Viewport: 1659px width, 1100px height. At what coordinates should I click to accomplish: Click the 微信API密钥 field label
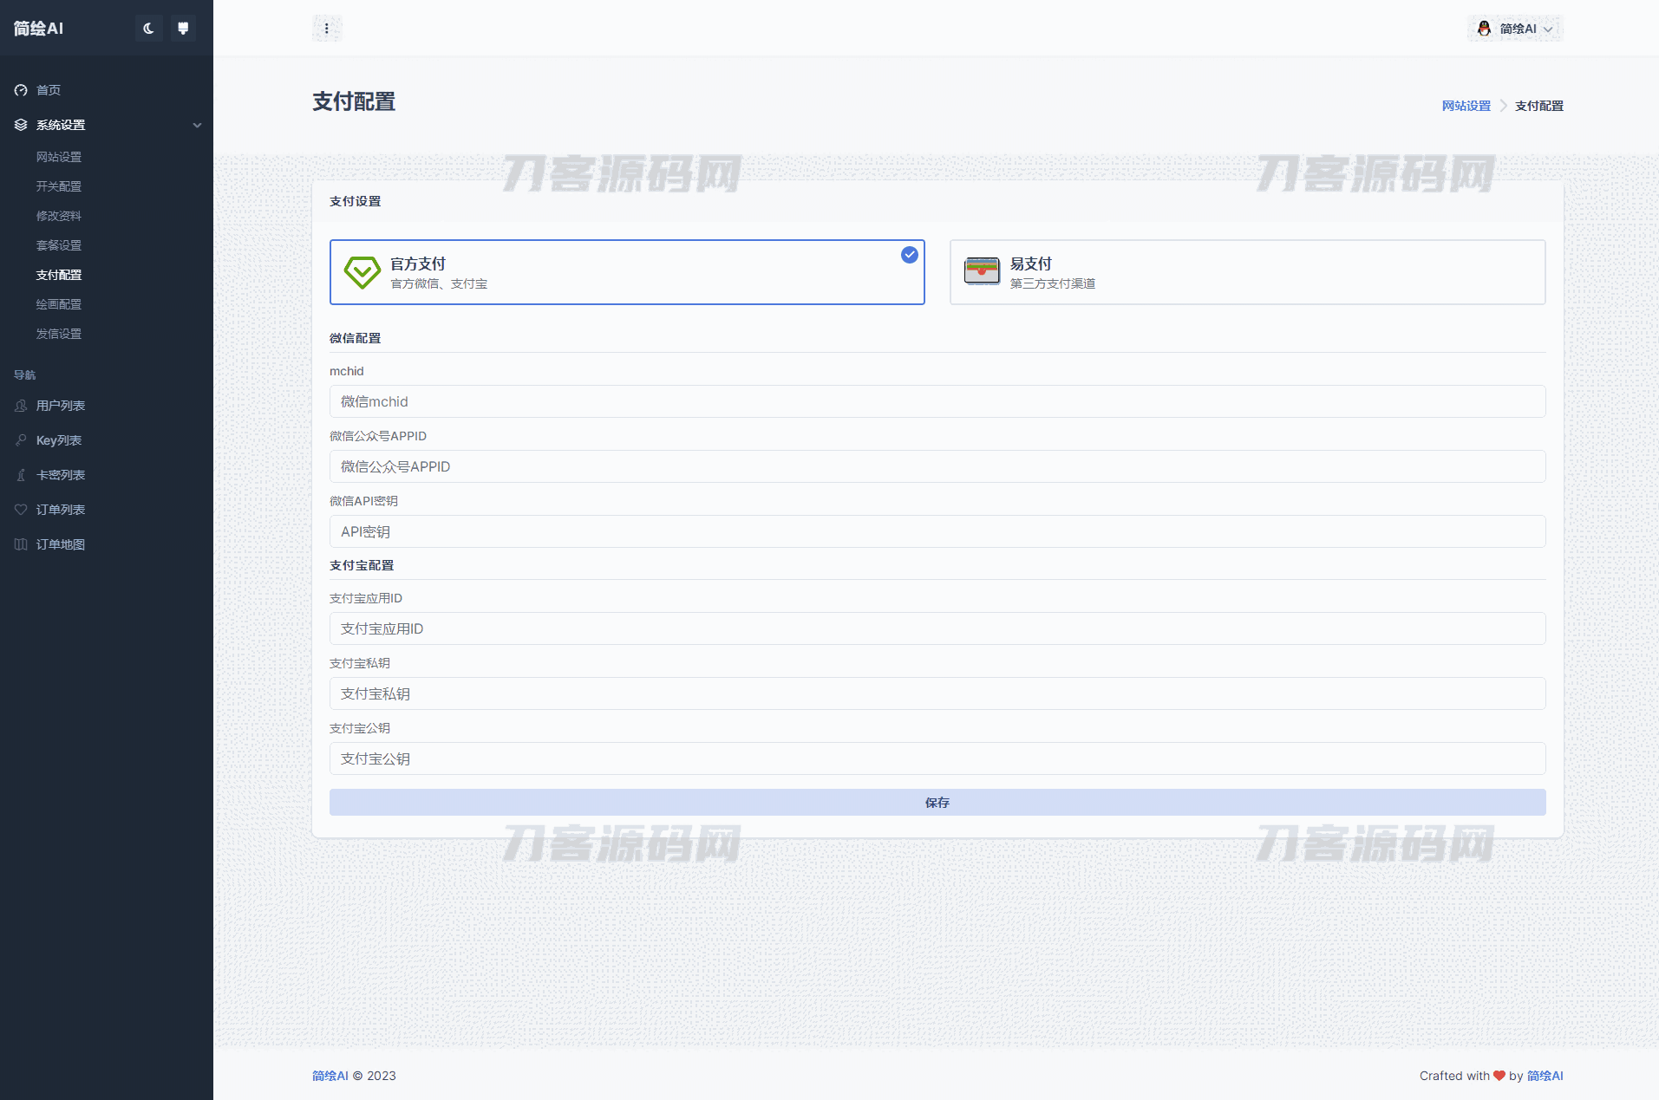[x=364, y=501]
